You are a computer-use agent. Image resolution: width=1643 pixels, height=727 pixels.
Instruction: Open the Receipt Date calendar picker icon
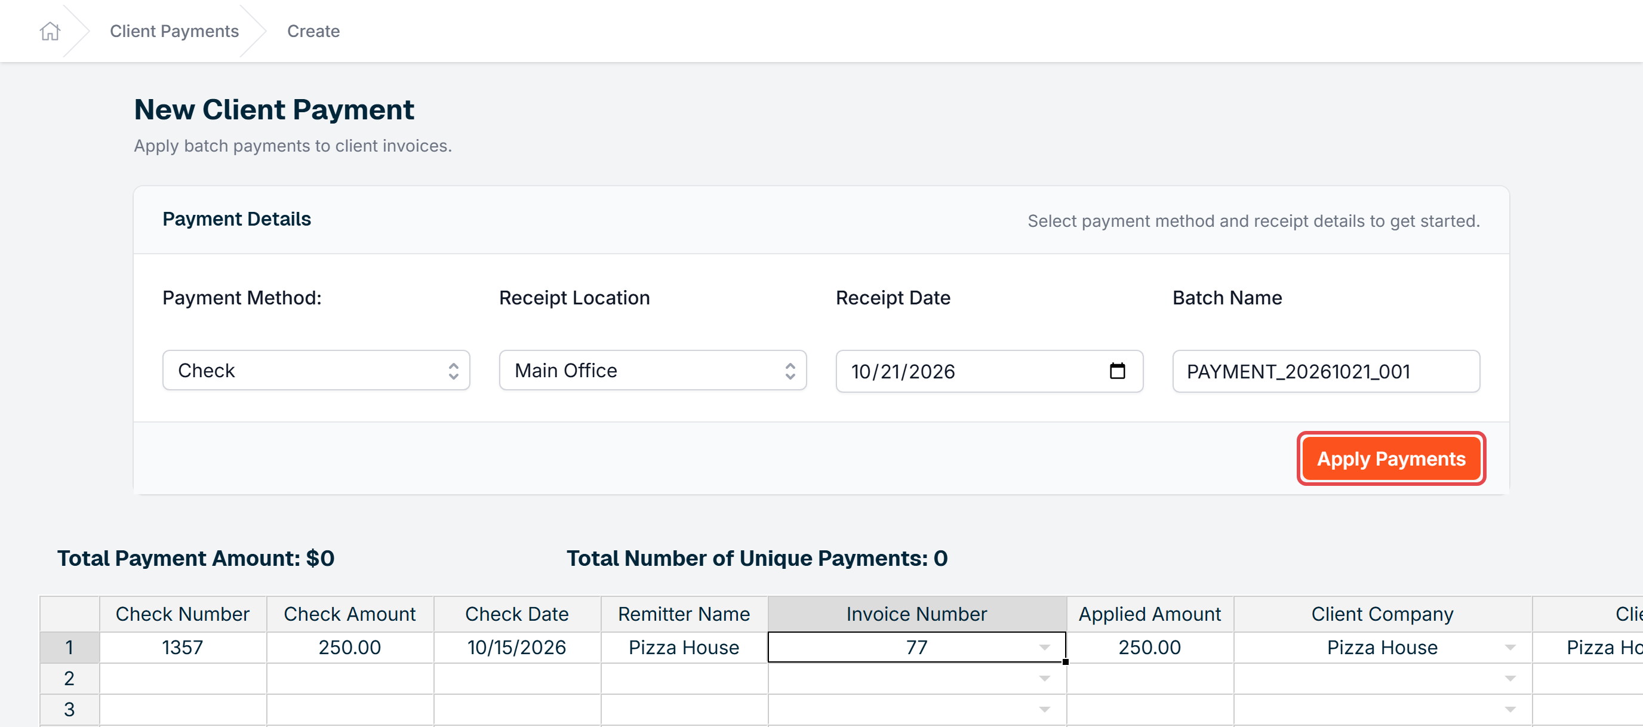pos(1117,371)
